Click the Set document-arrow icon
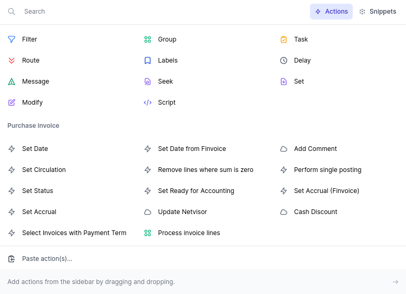This screenshot has height=294, width=406. (x=284, y=82)
